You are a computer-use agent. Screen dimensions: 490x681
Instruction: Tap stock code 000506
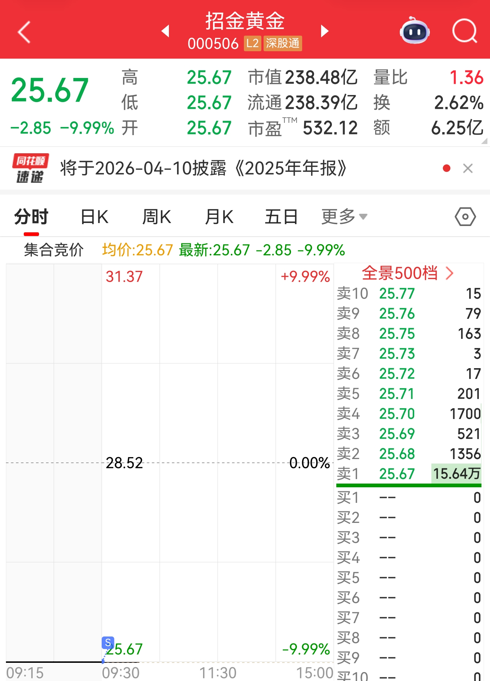213,44
